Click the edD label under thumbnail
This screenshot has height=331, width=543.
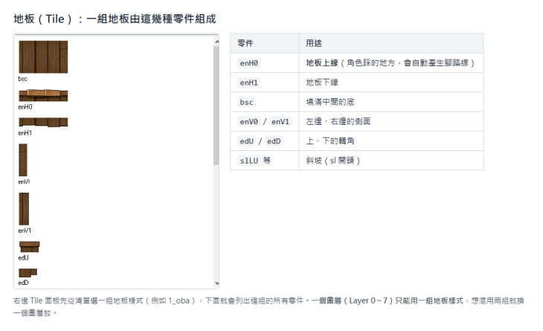point(23,283)
